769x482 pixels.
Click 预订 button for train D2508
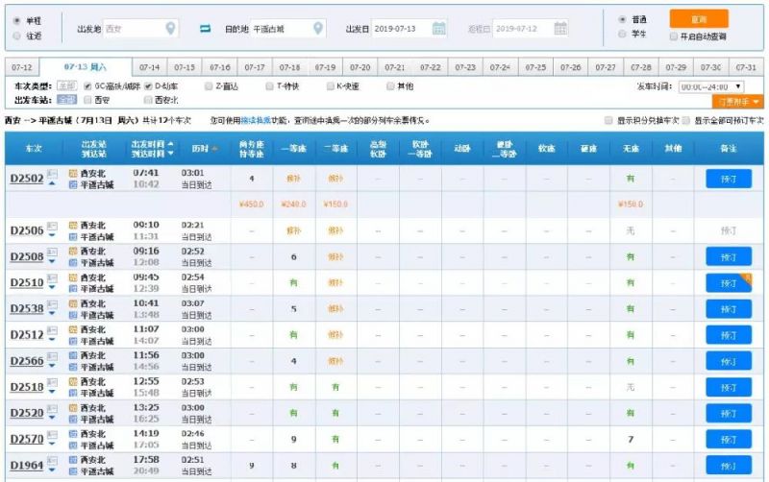point(729,257)
